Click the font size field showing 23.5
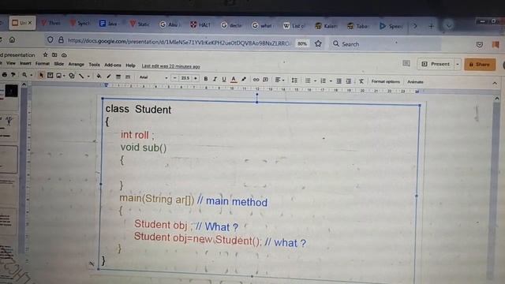This screenshot has height=284, width=505. 185,78
